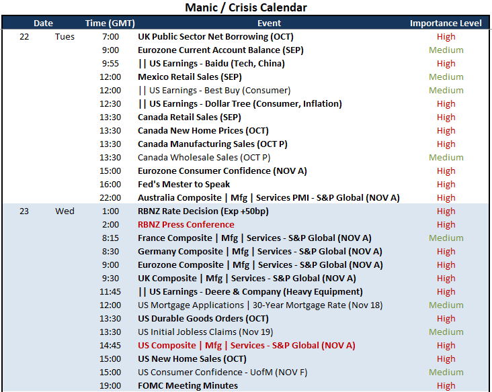Click the Time (GMT) column header

coord(110,23)
